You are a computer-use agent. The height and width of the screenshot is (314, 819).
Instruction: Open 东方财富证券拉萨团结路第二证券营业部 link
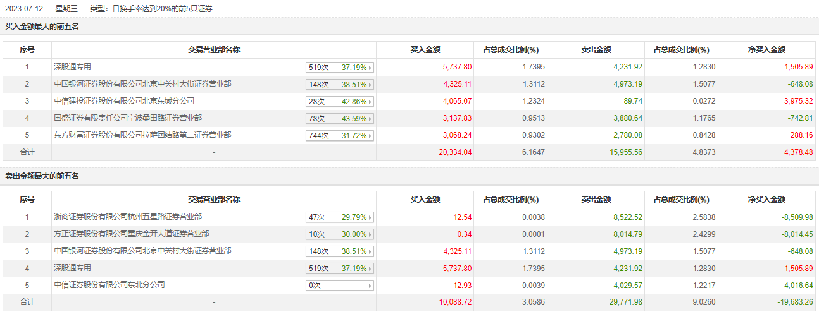click(x=142, y=135)
